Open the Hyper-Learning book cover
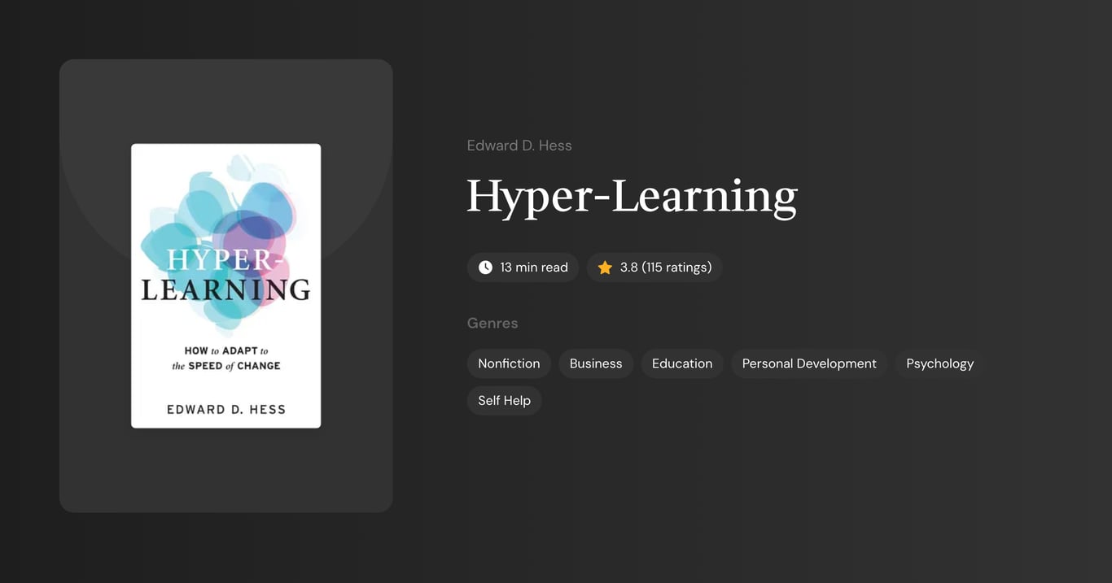1112x583 pixels. coord(225,285)
